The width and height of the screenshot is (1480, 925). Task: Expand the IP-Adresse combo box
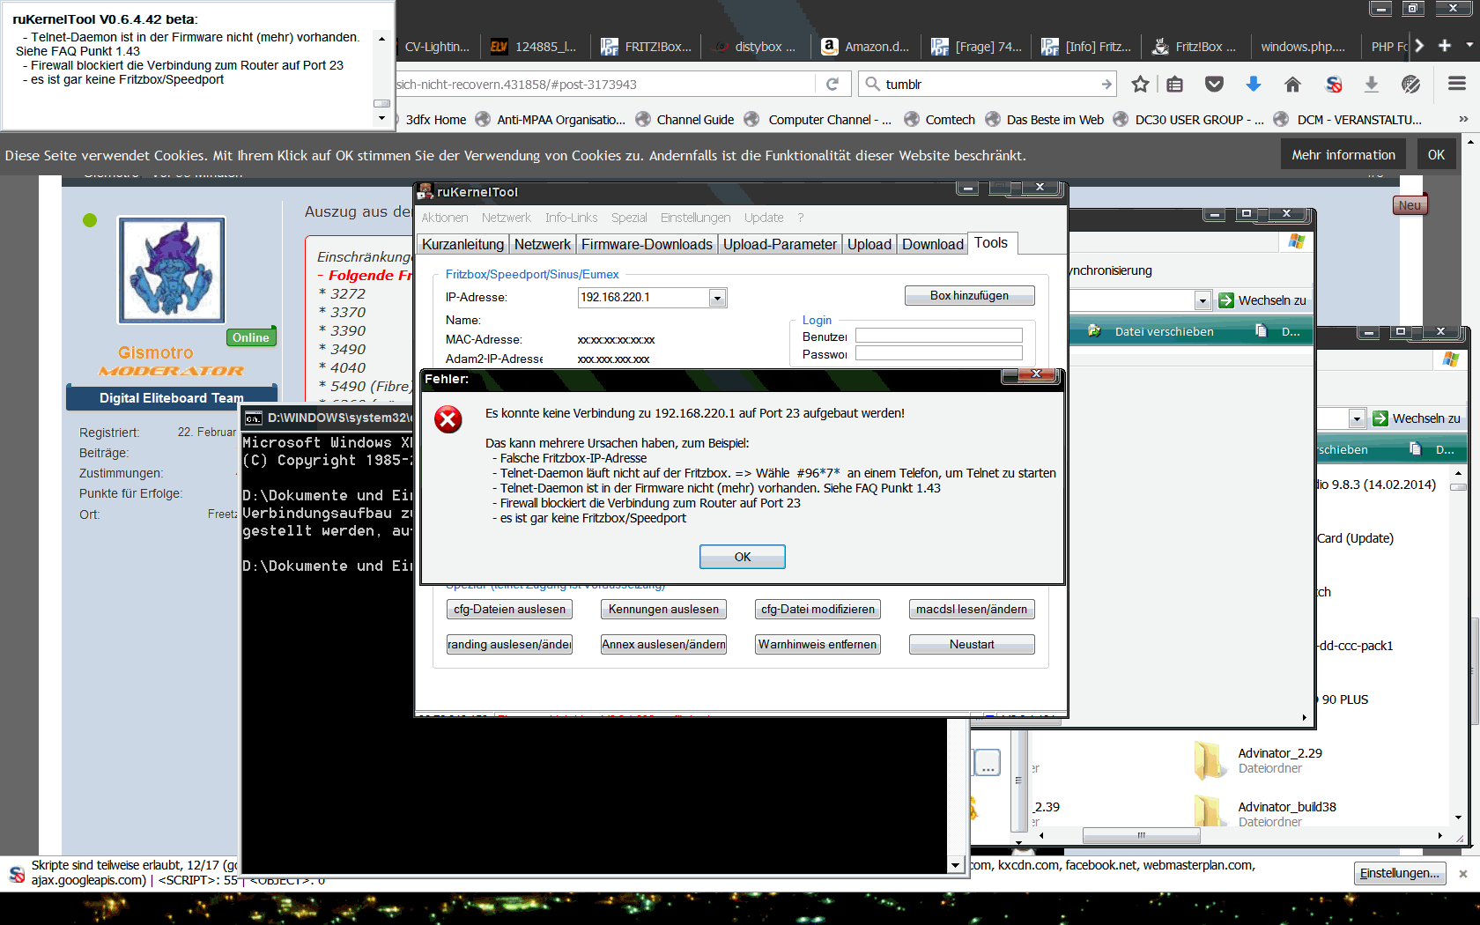coord(717,299)
